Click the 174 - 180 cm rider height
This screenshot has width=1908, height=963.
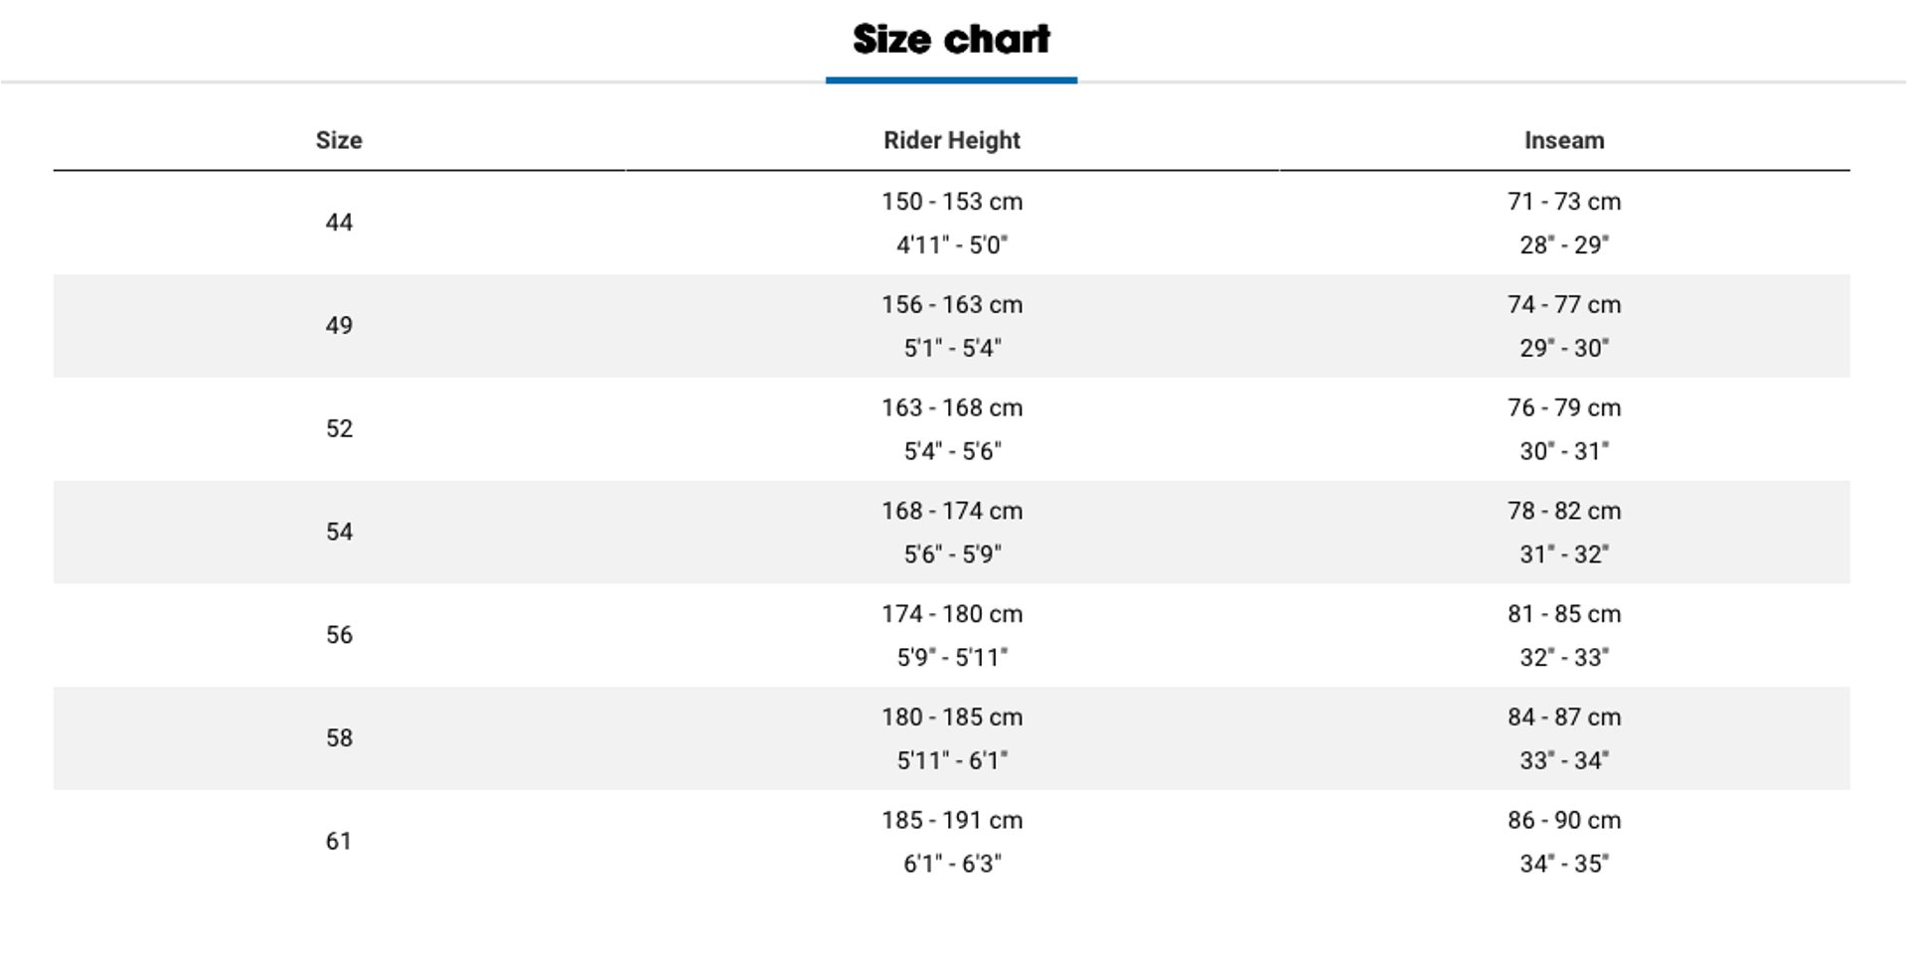952,614
